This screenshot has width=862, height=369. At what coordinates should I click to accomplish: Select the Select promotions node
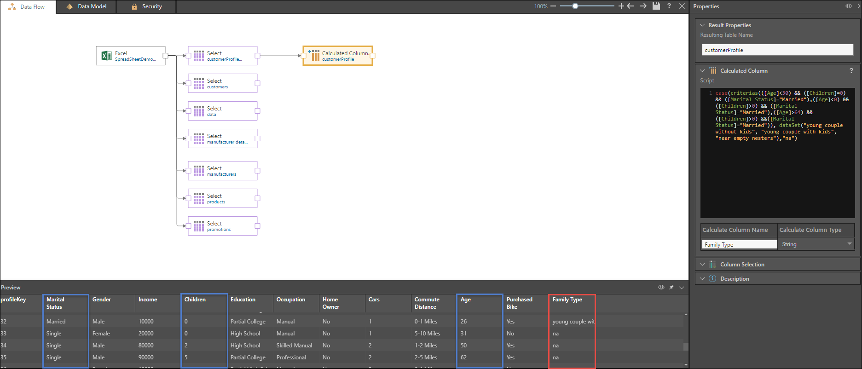click(x=223, y=226)
